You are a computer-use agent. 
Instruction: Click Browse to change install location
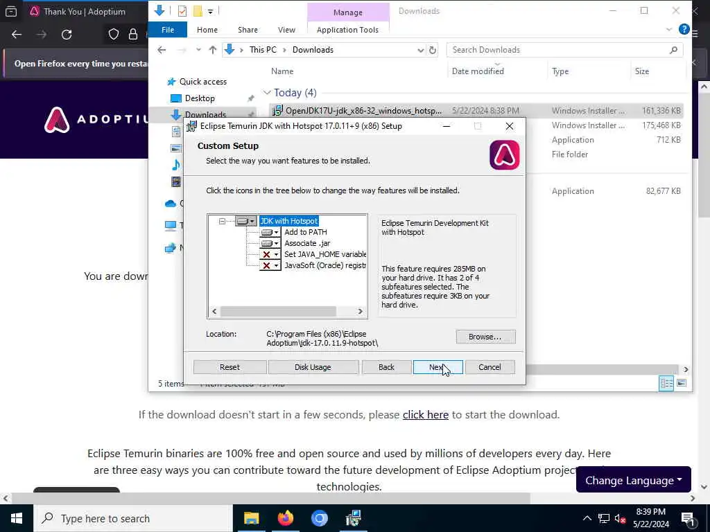click(485, 337)
